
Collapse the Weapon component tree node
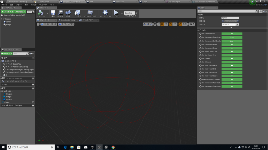[x=2, y=19]
